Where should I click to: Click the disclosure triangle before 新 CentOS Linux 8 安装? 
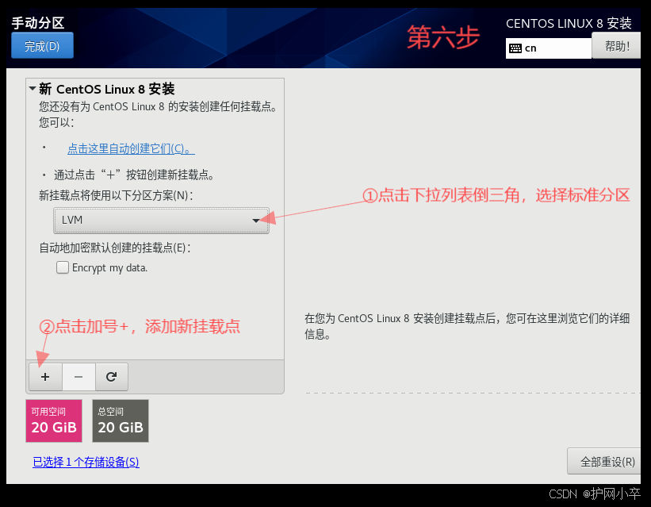coord(31,89)
